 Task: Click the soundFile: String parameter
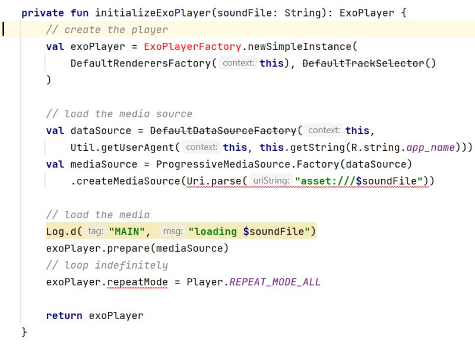[269, 13]
